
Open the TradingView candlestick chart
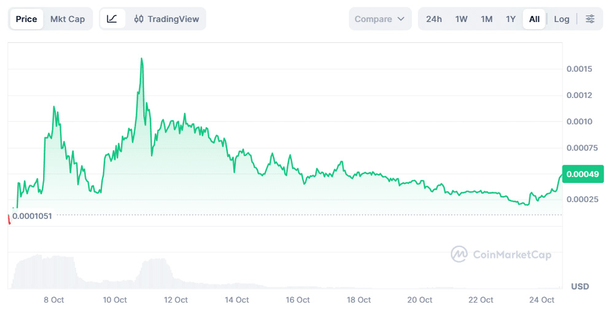pos(166,19)
